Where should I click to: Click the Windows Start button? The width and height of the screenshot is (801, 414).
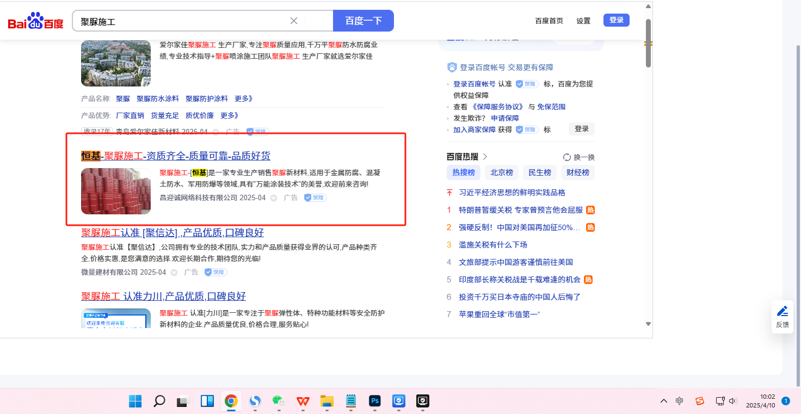pos(135,401)
